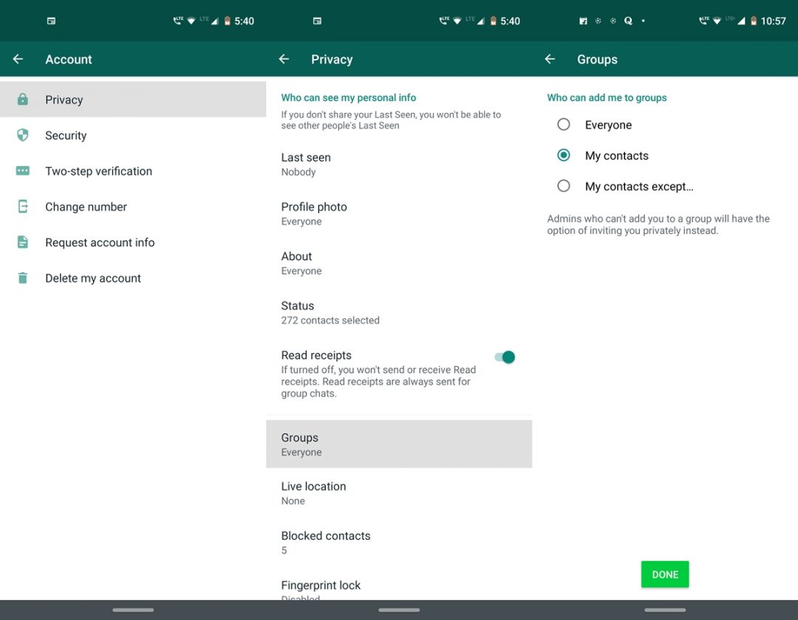The width and height of the screenshot is (798, 620).
Task: Tap the home gesture pill under Groups screen
Action: 665,610
